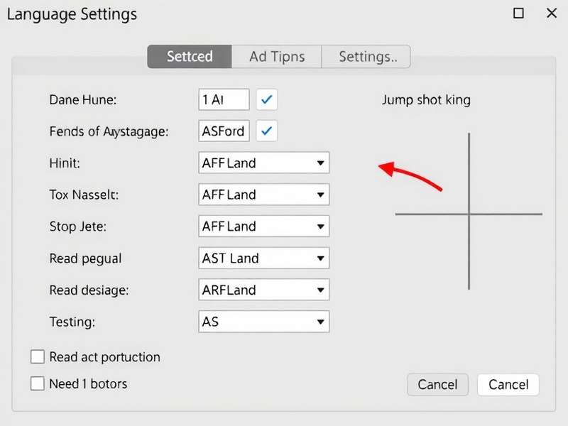The image size is (568, 426).
Task: Click the rightmost Cancel button
Action: pyautogui.click(x=508, y=384)
